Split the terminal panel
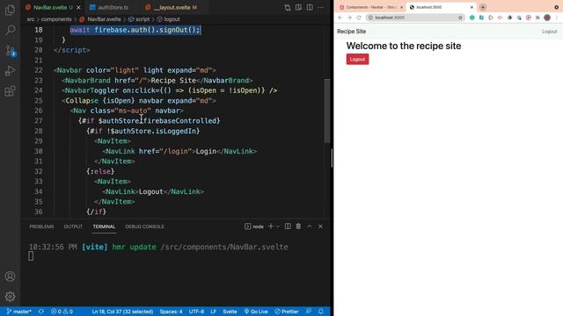The image size is (563, 316). pos(288,226)
